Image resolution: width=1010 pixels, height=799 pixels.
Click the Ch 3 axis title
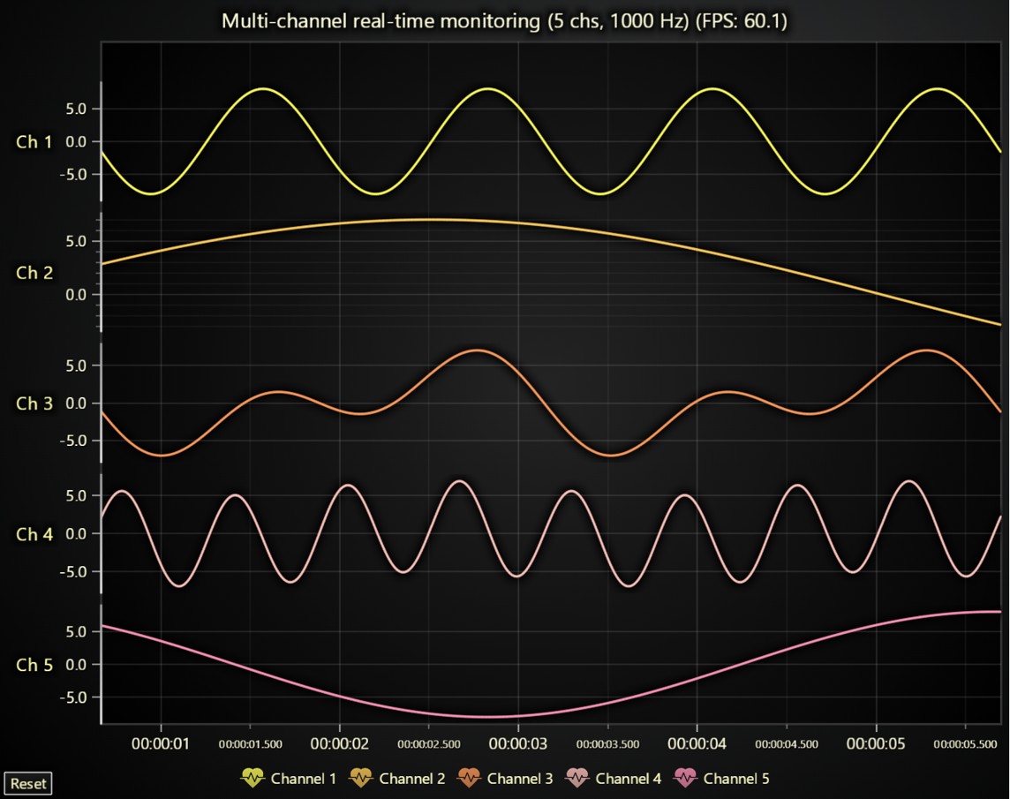tap(34, 403)
